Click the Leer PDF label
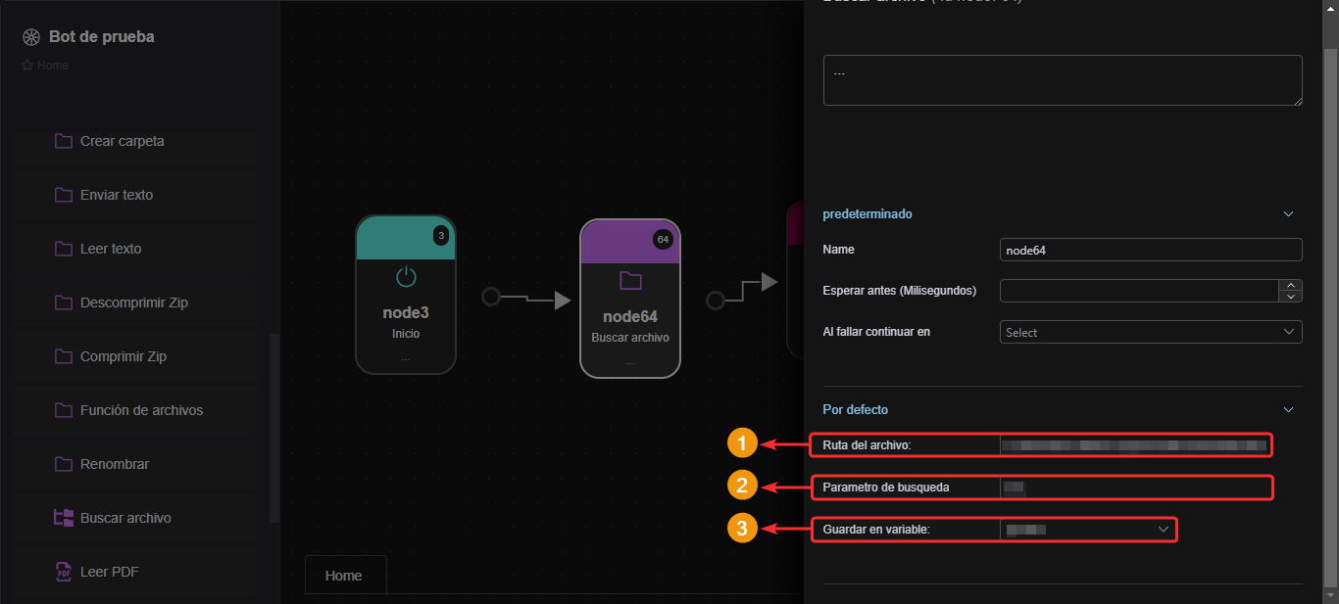 point(110,572)
